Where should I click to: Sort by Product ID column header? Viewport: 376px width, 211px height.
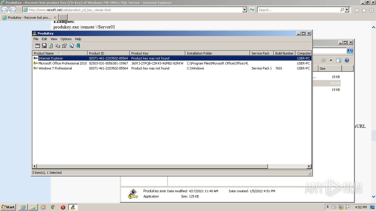pyautogui.click(x=109, y=53)
